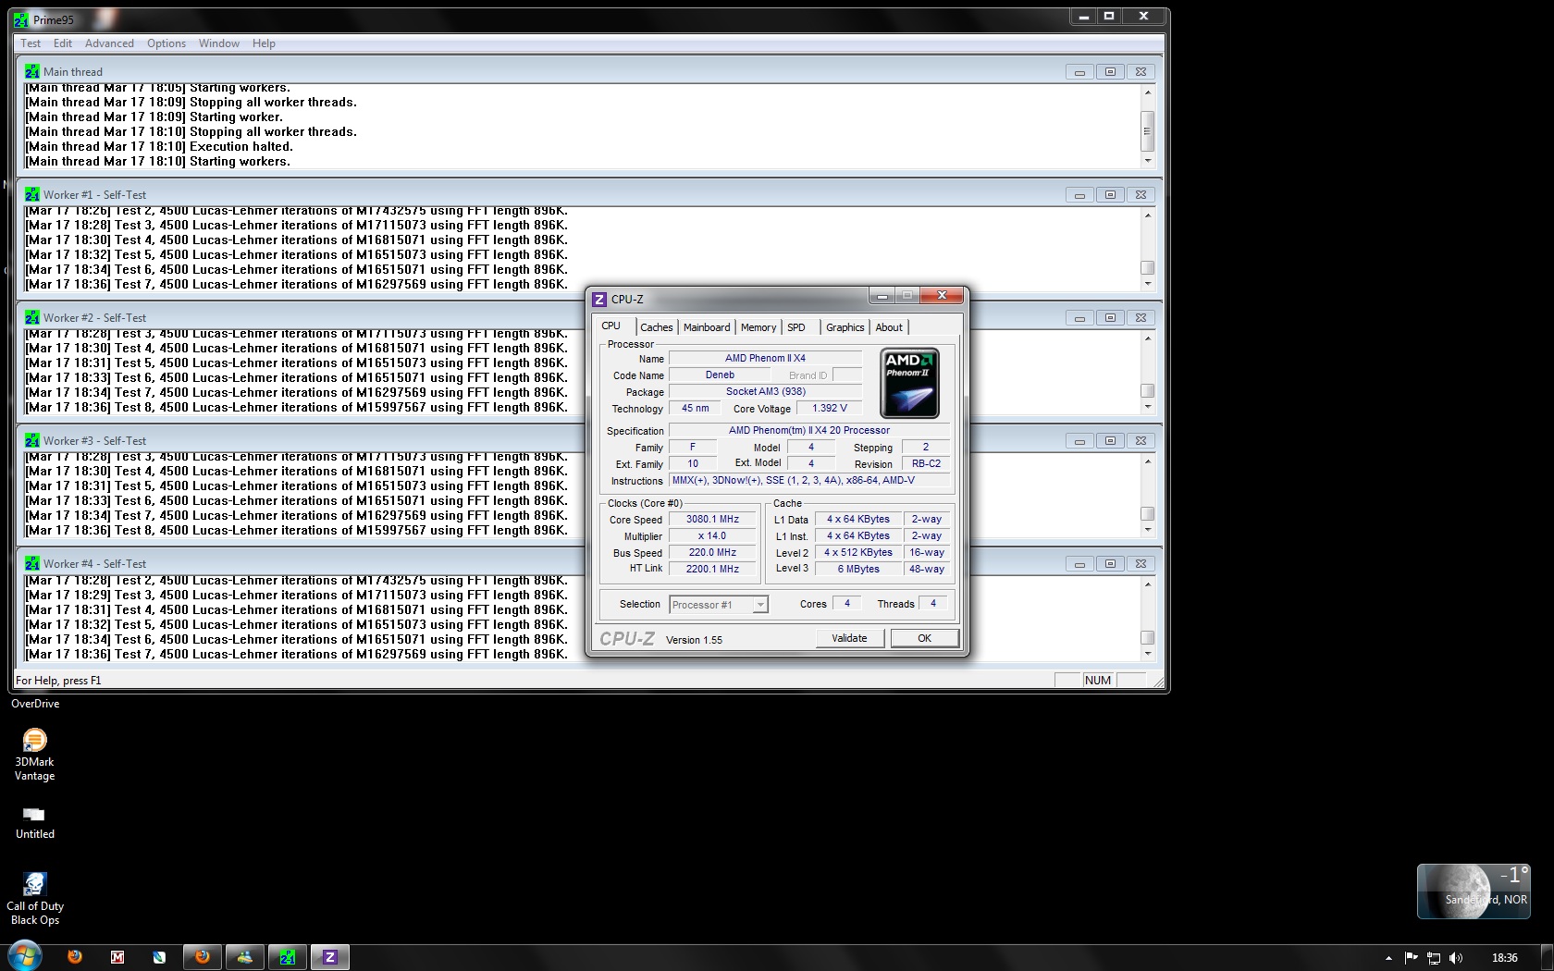Activate the Prime95 taskbar button
1554x971 pixels.
point(288,957)
